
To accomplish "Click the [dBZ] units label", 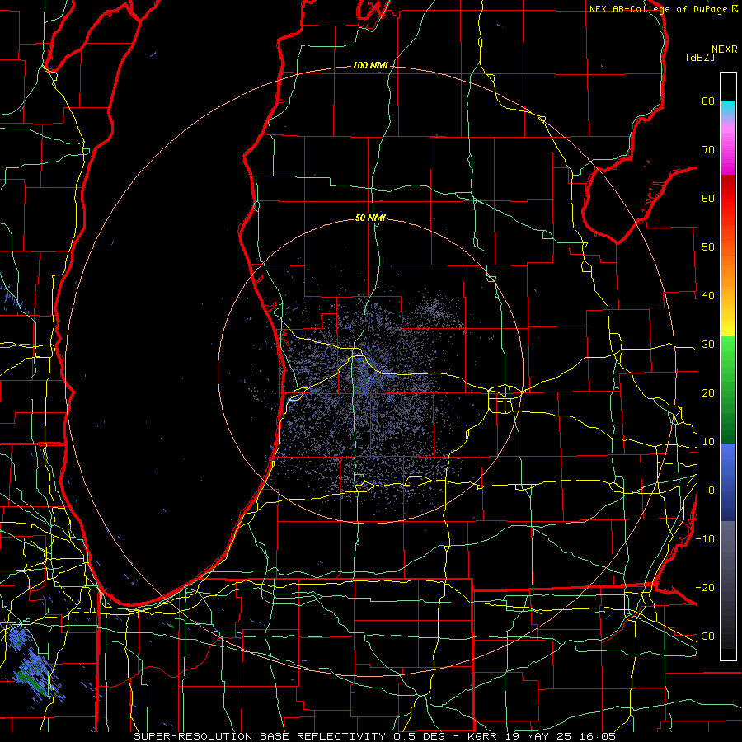I will pyautogui.click(x=700, y=57).
